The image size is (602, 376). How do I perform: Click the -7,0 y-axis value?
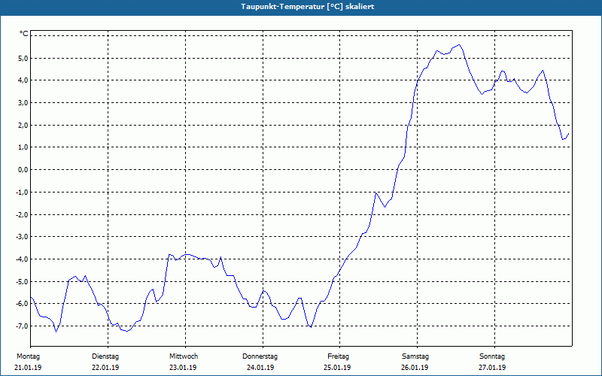(x=22, y=326)
